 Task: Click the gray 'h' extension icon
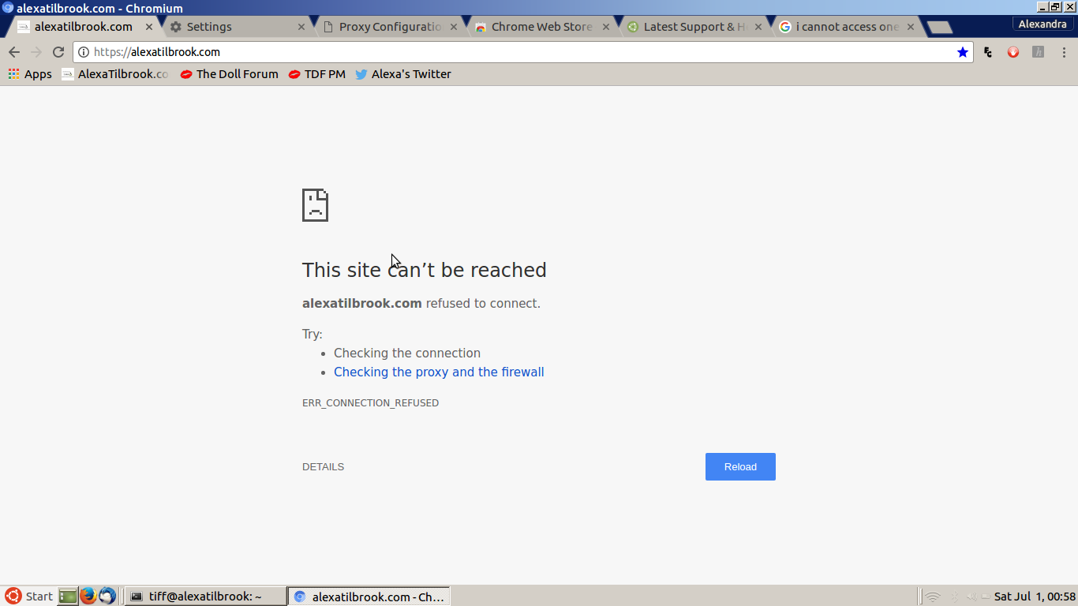tap(1039, 52)
